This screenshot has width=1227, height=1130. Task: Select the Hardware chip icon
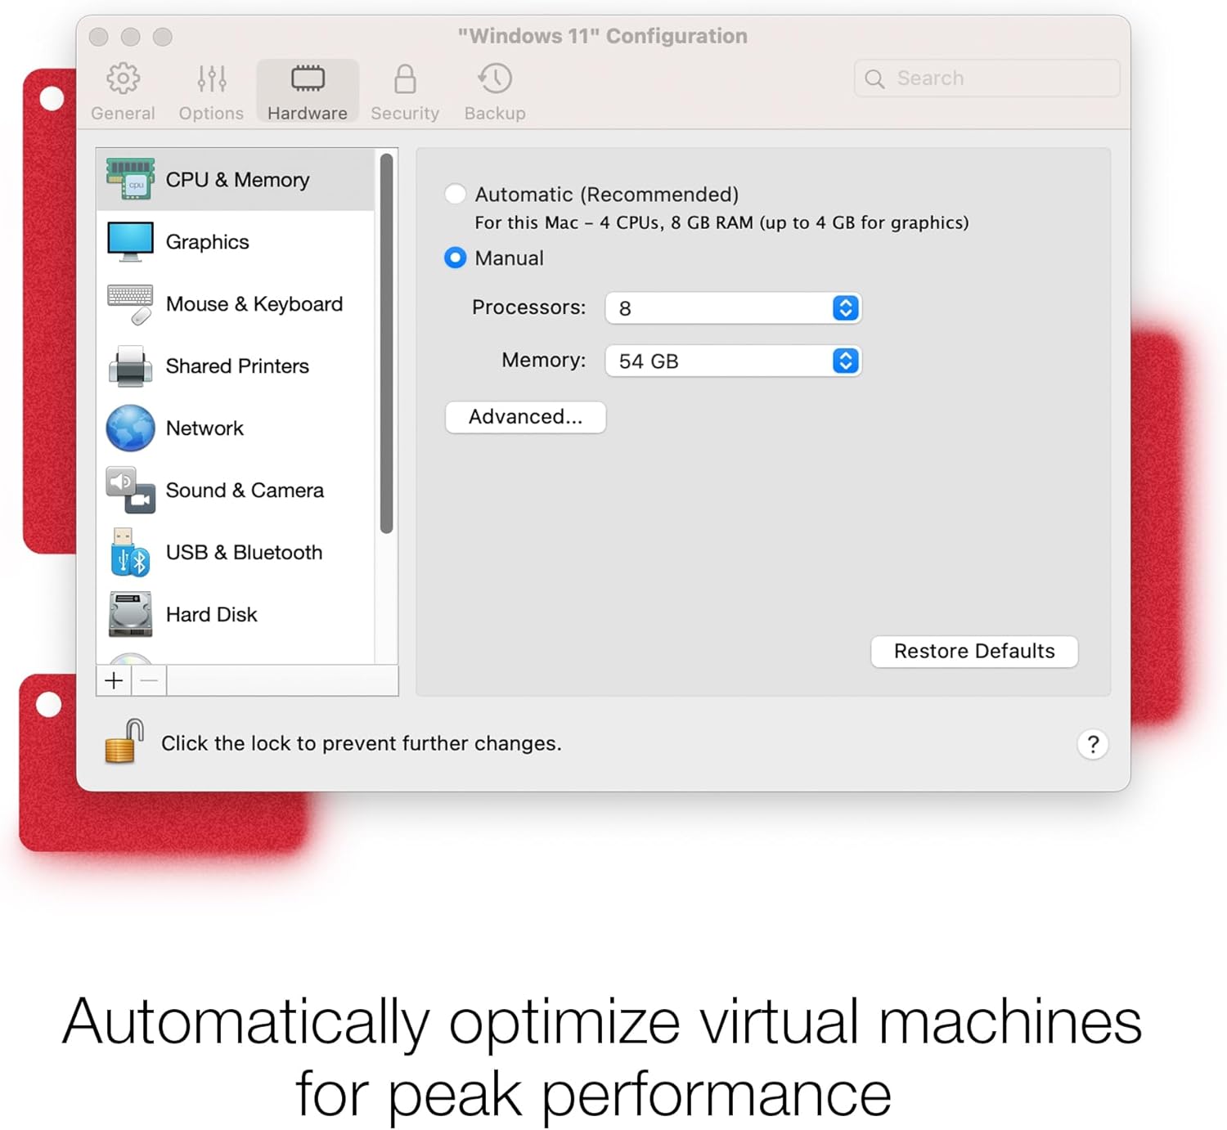click(308, 78)
